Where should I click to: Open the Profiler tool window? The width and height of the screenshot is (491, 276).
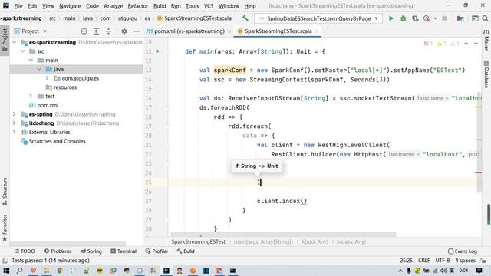click(x=157, y=251)
